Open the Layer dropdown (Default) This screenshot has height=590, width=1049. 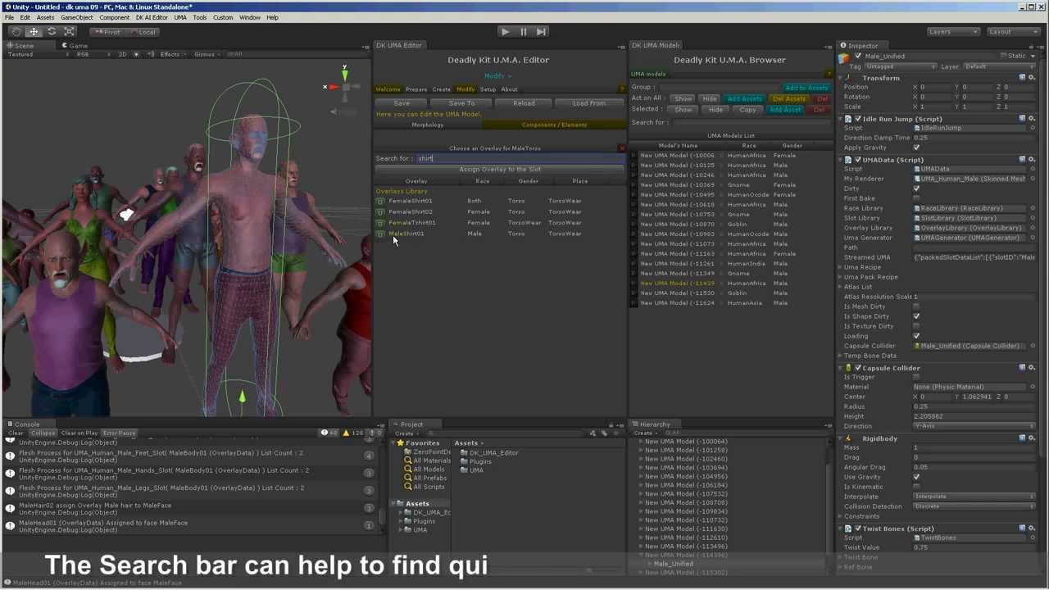click(x=999, y=66)
